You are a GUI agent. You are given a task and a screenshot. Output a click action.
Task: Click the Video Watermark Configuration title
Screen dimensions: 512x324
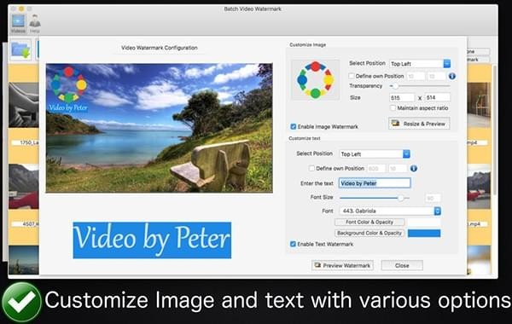click(160, 48)
